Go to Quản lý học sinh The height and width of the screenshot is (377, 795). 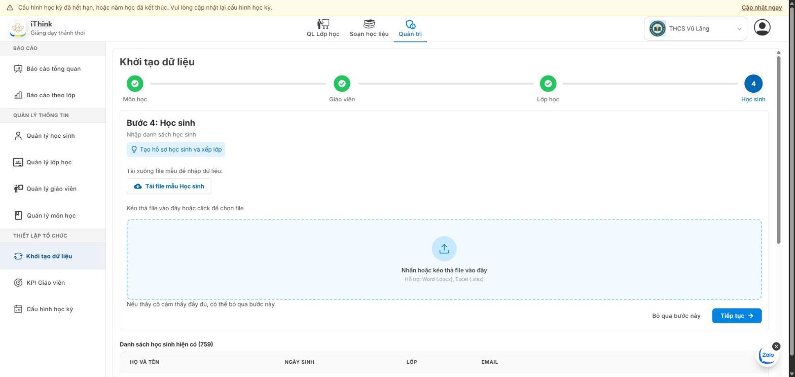pos(53,136)
